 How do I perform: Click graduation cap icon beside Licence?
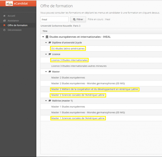pos(50,54)
